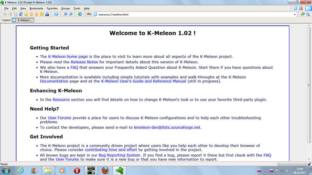Screen dimensions: 312x175
Task: Open the History clock icon
Action: click(x=42, y=14)
